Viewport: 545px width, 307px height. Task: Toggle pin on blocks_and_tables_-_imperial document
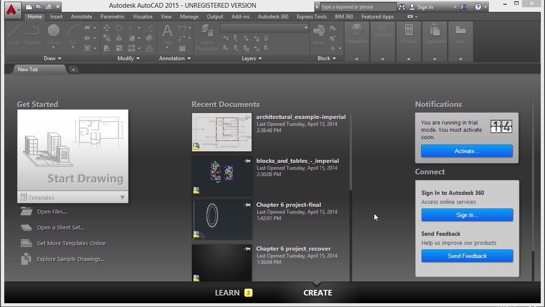point(247,161)
